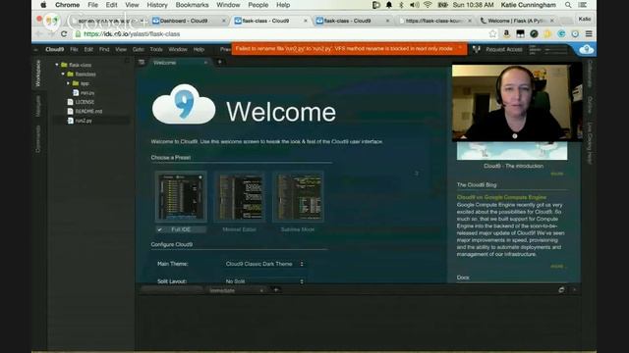
Task: Open the Navigate side panel
Action: tap(38, 106)
